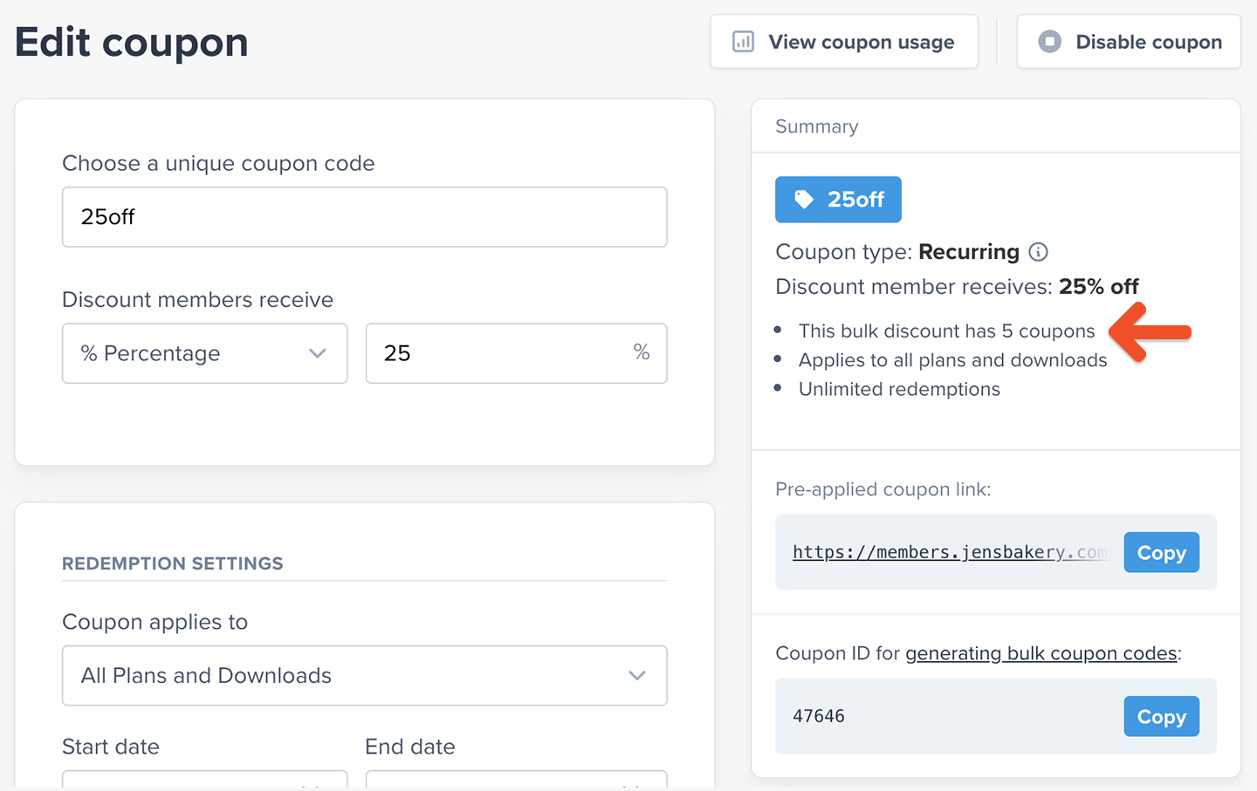
Task: Copy the pre-applied coupon link
Action: pyautogui.click(x=1161, y=553)
